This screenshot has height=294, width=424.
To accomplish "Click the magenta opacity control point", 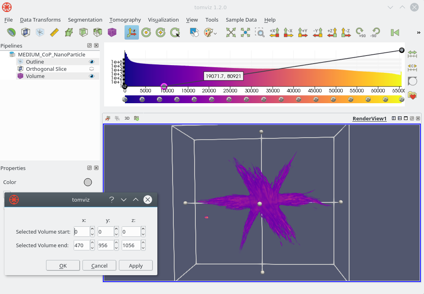I will click(x=164, y=86).
